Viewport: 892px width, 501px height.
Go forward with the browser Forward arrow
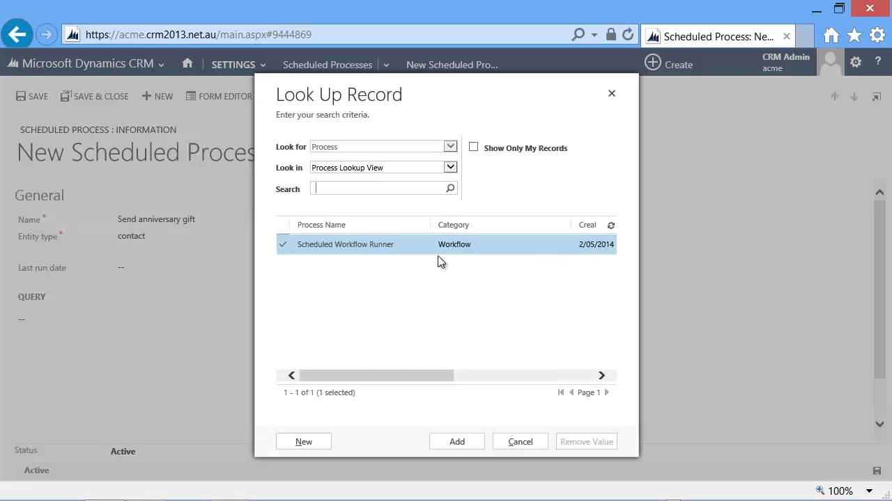[x=46, y=34]
